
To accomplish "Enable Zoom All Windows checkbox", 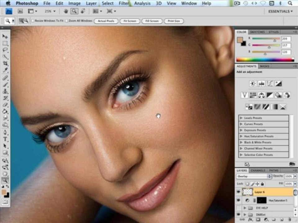I will click(x=66, y=21).
